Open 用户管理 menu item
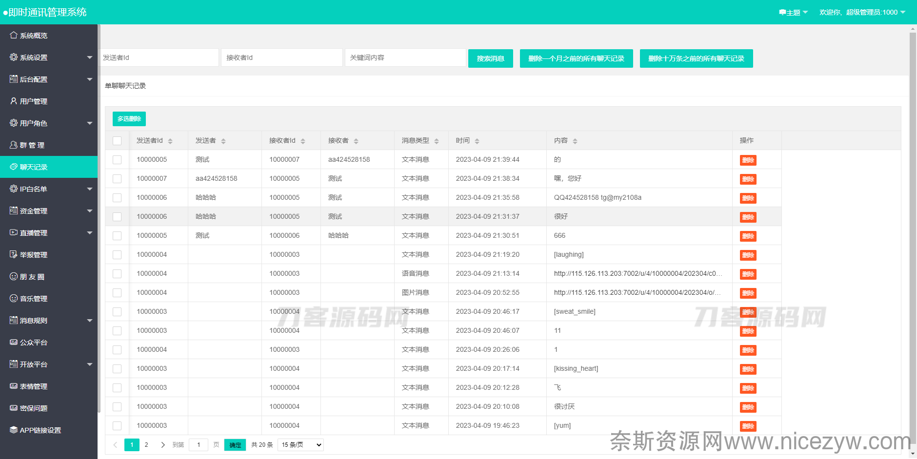The width and height of the screenshot is (917, 459). point(49,101)
